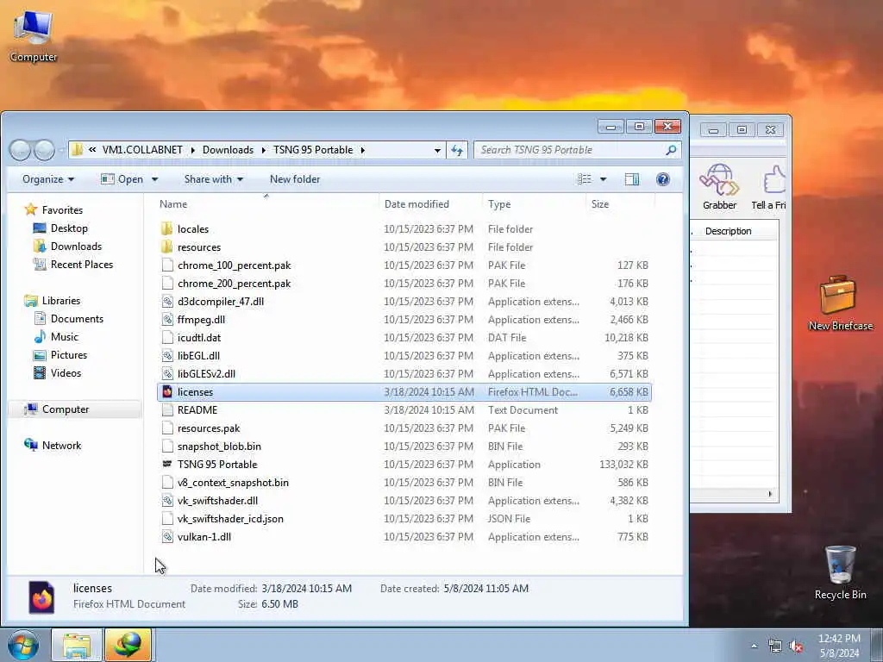Viewport: 883px width, 662px height.
Task: Click Tell a Friend thumbs-up icon
Action: (774, 180)
